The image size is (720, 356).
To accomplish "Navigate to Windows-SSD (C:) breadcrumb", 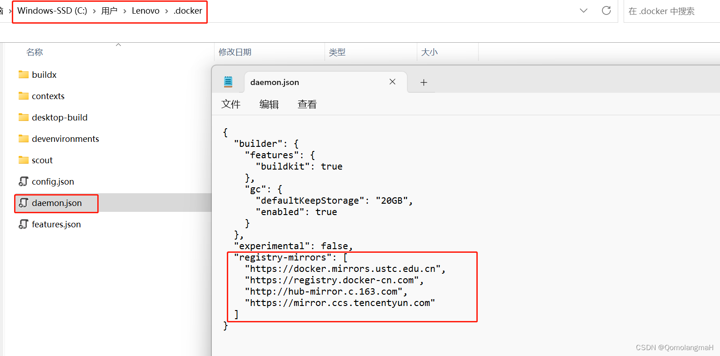I will [x=52, y=11].
